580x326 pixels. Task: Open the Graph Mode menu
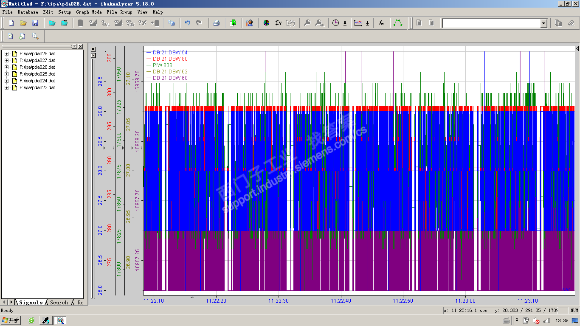pos(89,12)
